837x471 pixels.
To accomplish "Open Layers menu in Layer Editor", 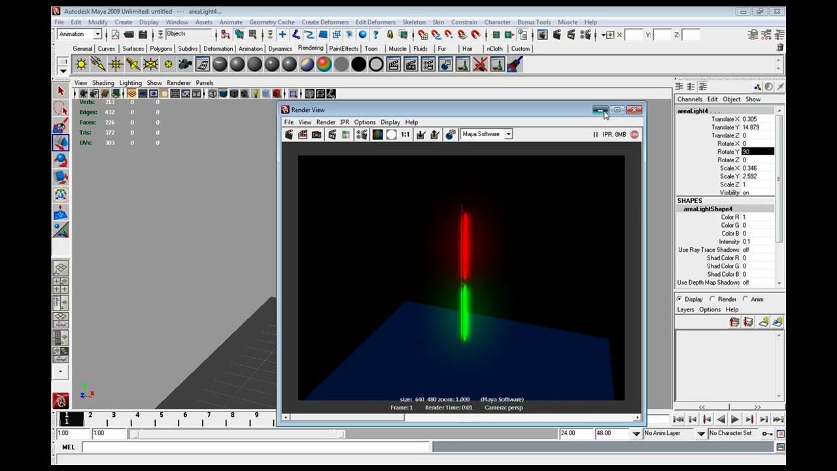I will [x=685, y=309].
